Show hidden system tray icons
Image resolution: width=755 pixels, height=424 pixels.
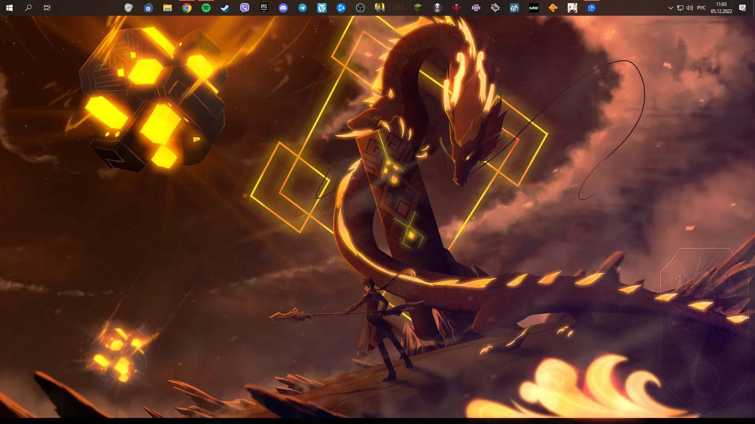point(671,8)
